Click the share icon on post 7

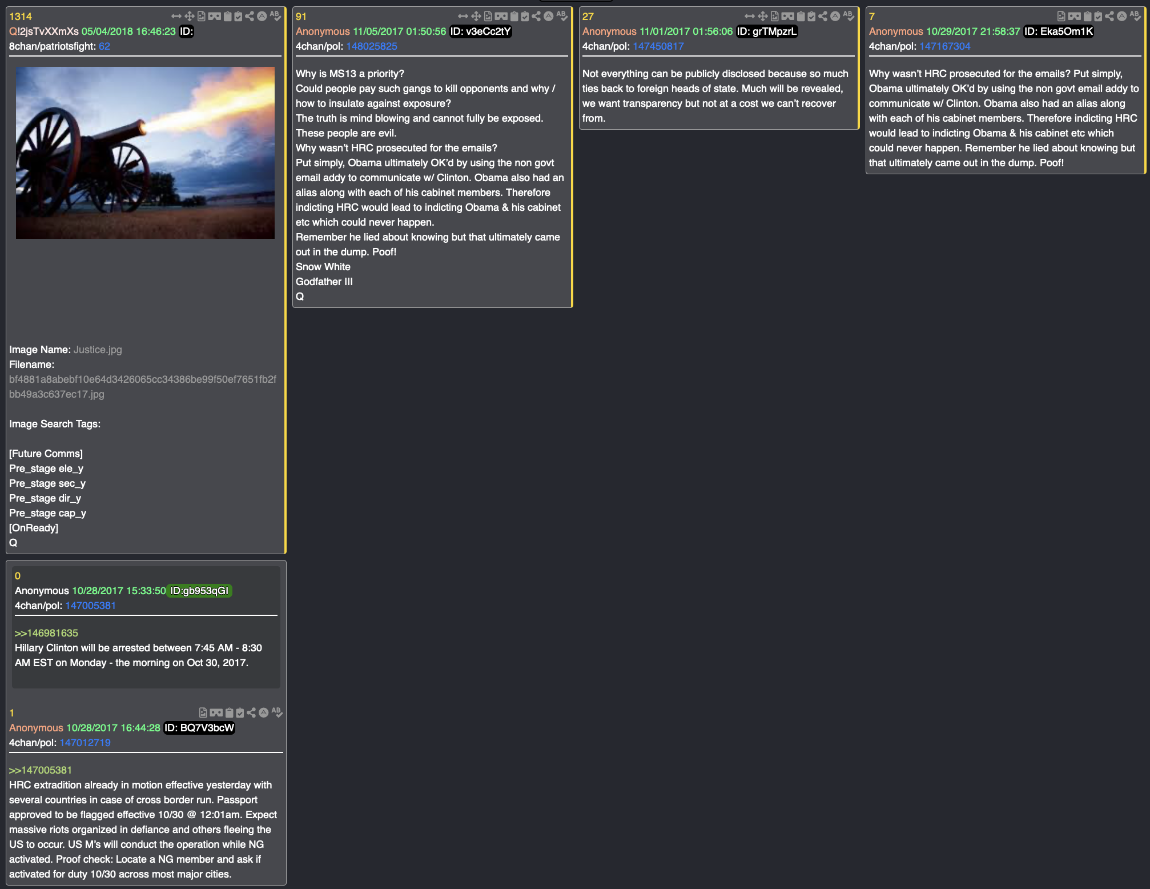click(x=1109, y=17)
